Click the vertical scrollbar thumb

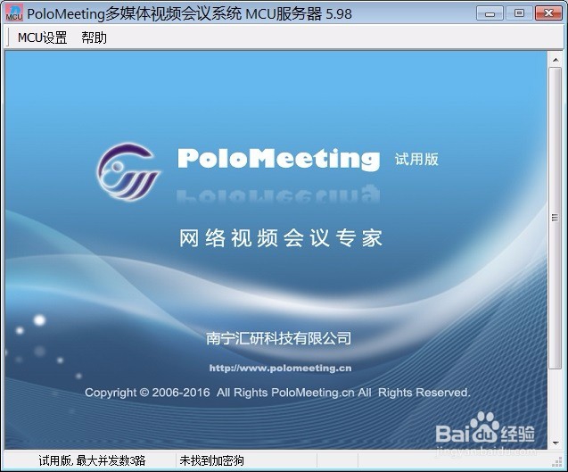click(556, 218)
